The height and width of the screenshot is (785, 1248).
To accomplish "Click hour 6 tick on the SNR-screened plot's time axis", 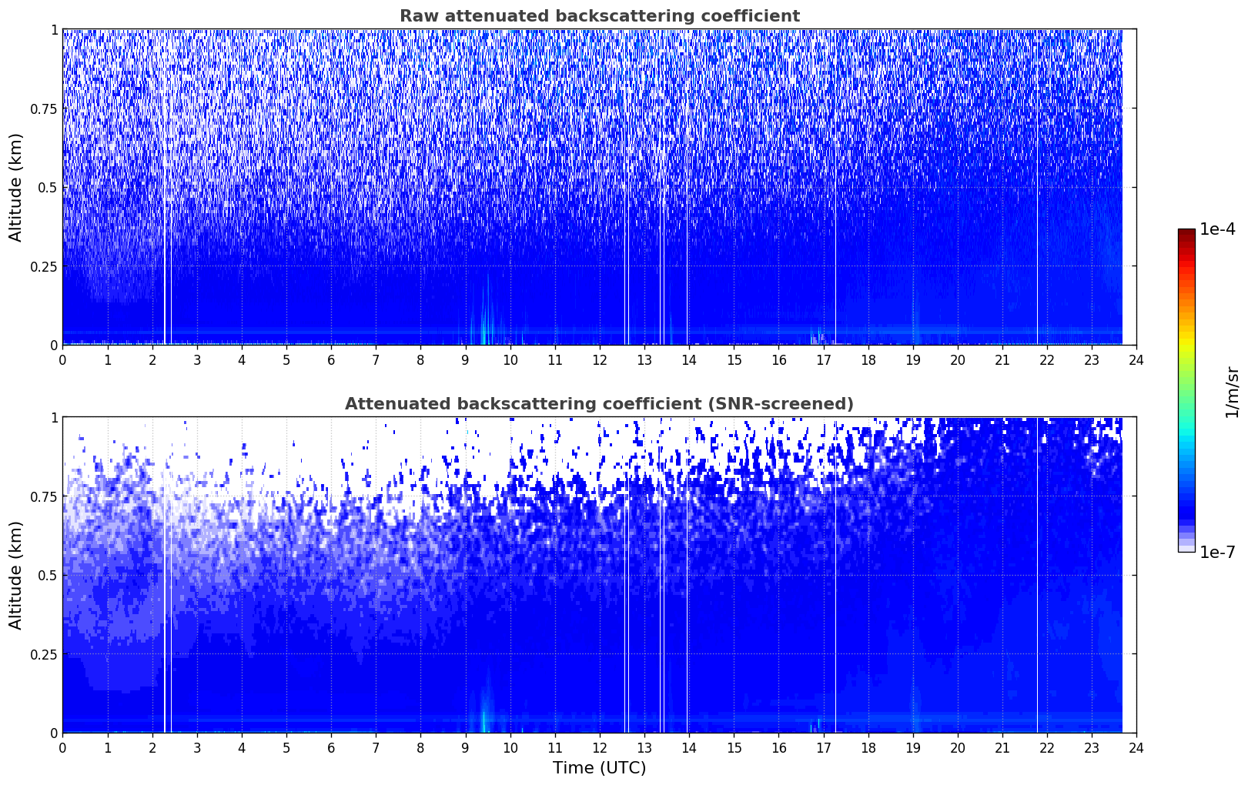I will coord(331,747).
